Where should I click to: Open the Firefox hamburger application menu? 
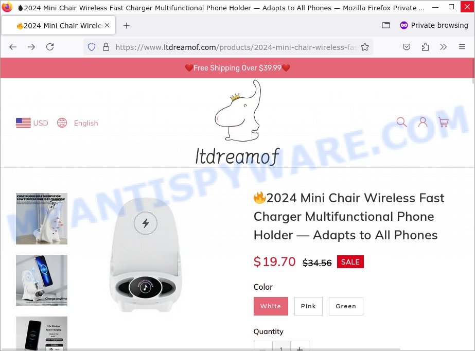[x=462, y=47]
